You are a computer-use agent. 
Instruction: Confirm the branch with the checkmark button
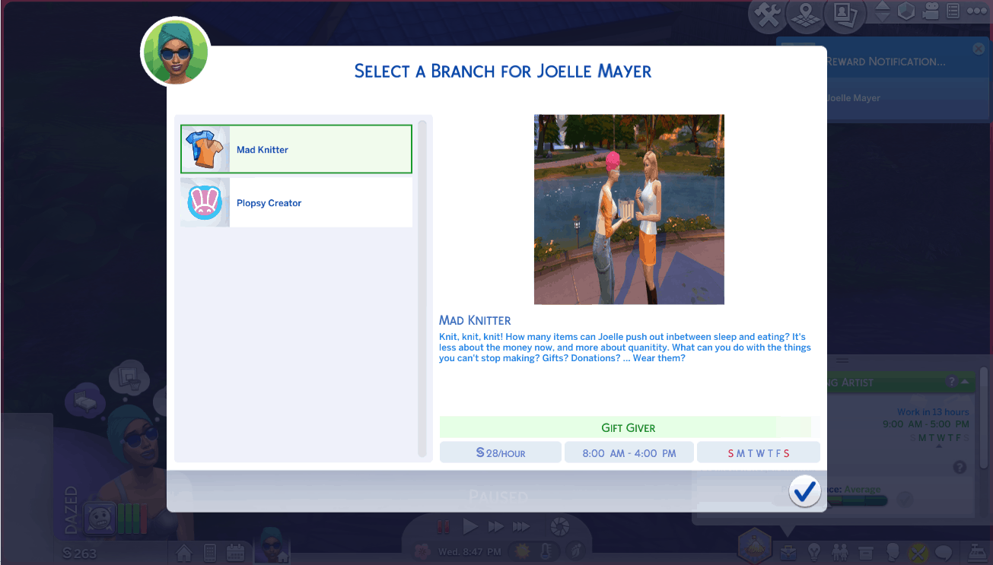804,491
